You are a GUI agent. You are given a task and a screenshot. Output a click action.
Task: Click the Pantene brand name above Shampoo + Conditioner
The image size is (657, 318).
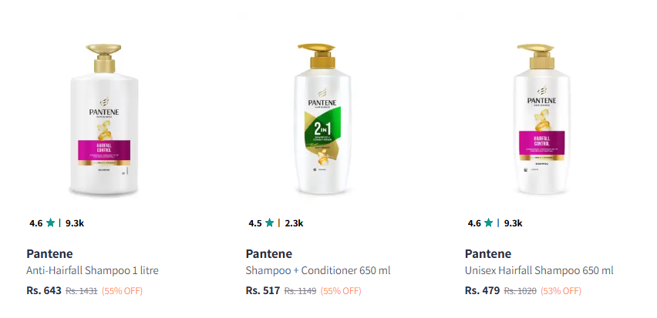(x=269, y=254)
